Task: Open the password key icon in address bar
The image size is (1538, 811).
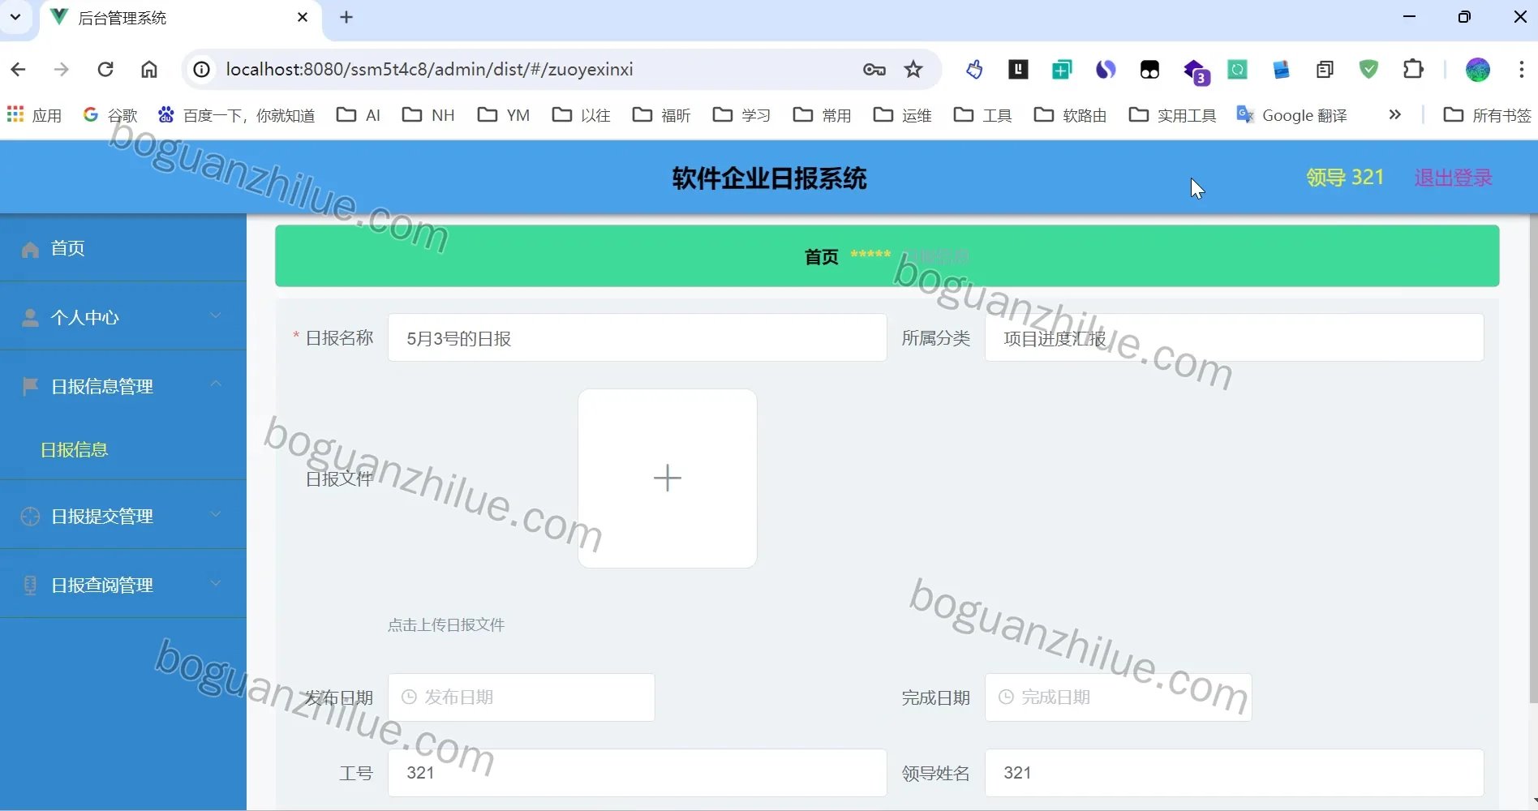Action: (874, 70)
